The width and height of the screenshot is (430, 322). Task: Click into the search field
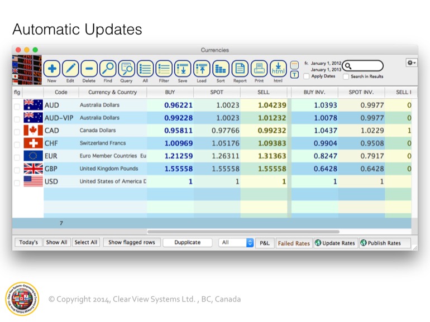click(363, 66)
